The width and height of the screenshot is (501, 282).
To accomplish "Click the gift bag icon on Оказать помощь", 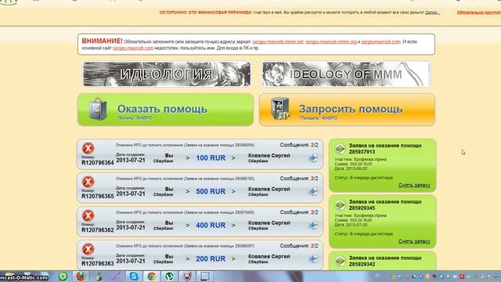I will 97,109.
